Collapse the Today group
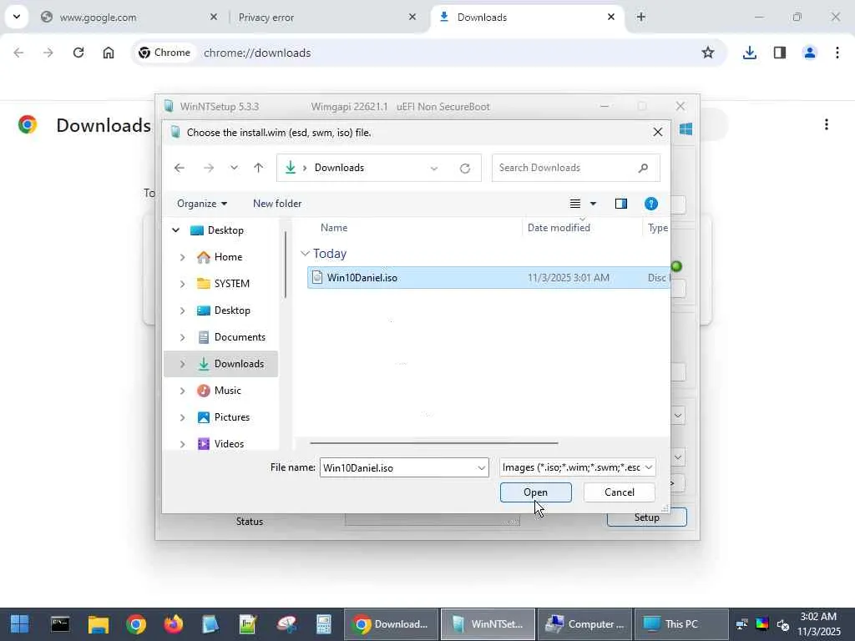This screenshot has width=855, height=641. (x=305, y=254)
